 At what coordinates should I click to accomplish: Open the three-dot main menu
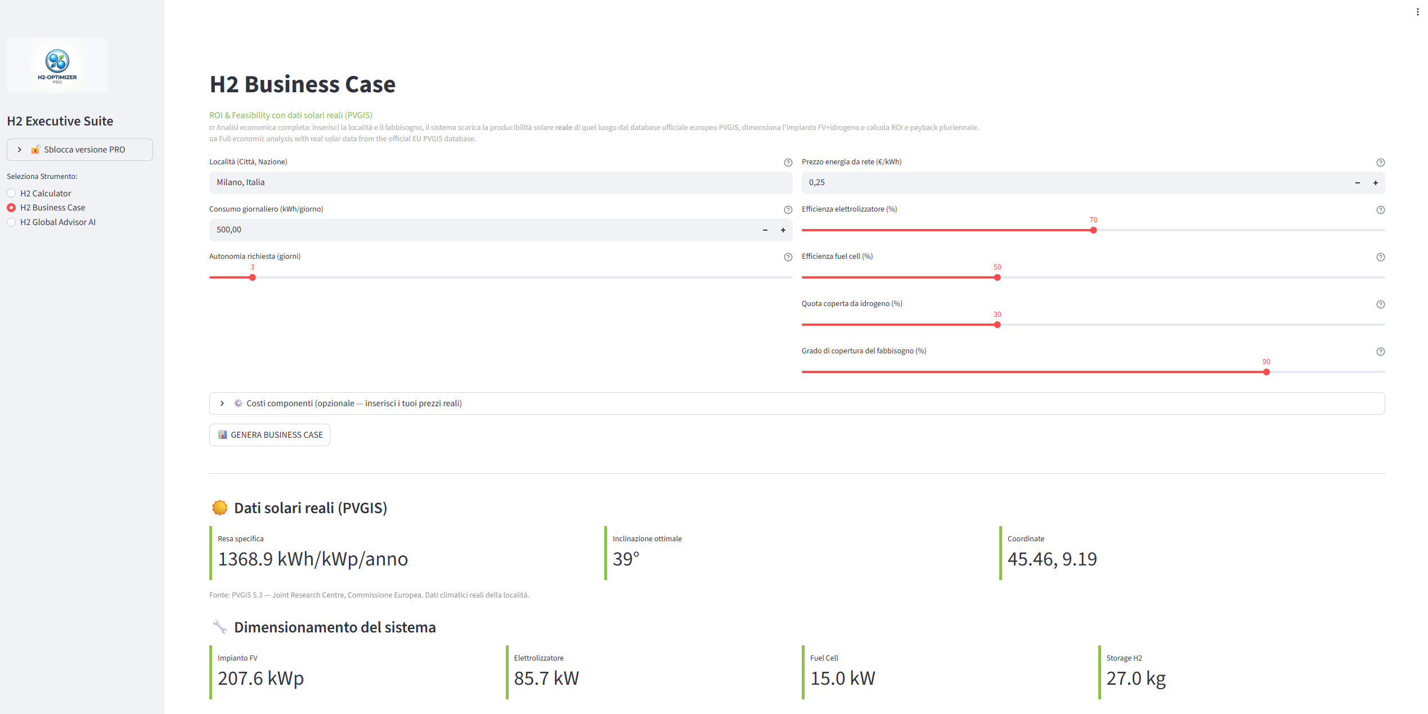tap(1417, 12)
